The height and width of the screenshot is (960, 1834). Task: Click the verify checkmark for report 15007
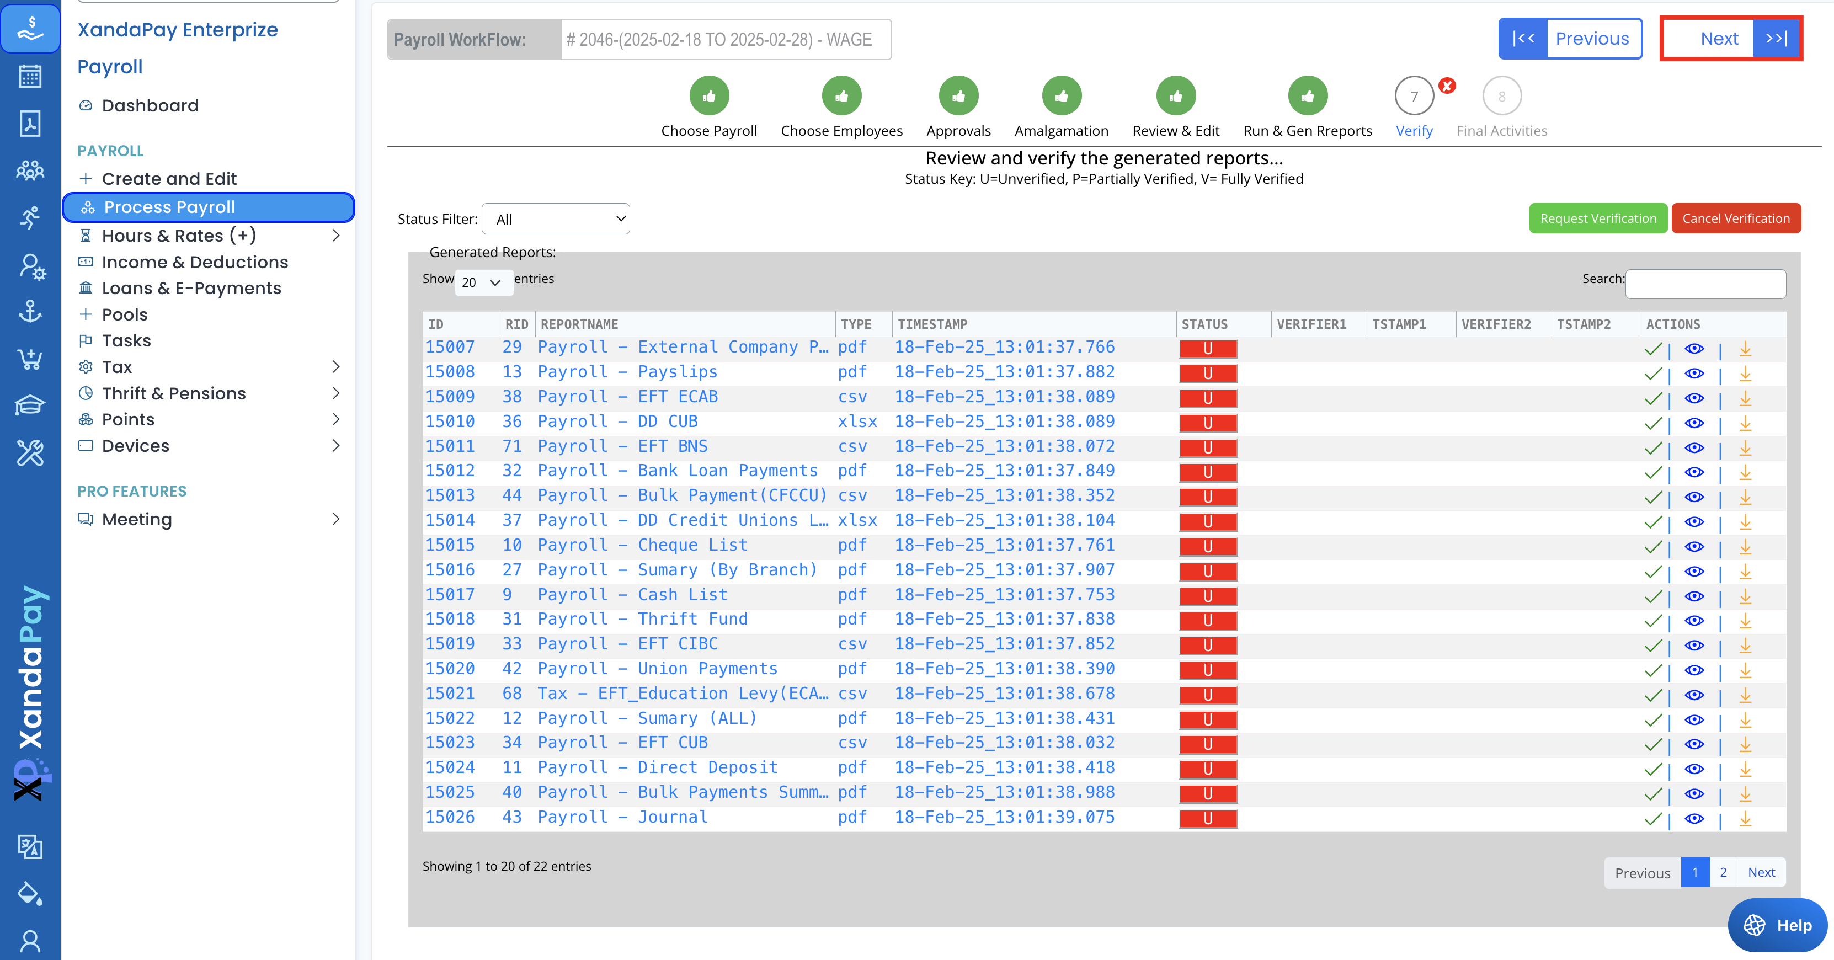point(1653,349)
